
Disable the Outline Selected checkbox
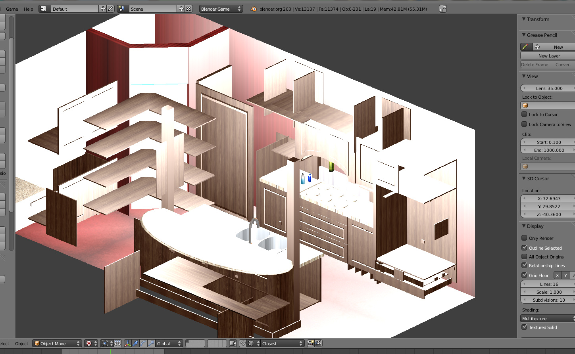tap(524, 247)
